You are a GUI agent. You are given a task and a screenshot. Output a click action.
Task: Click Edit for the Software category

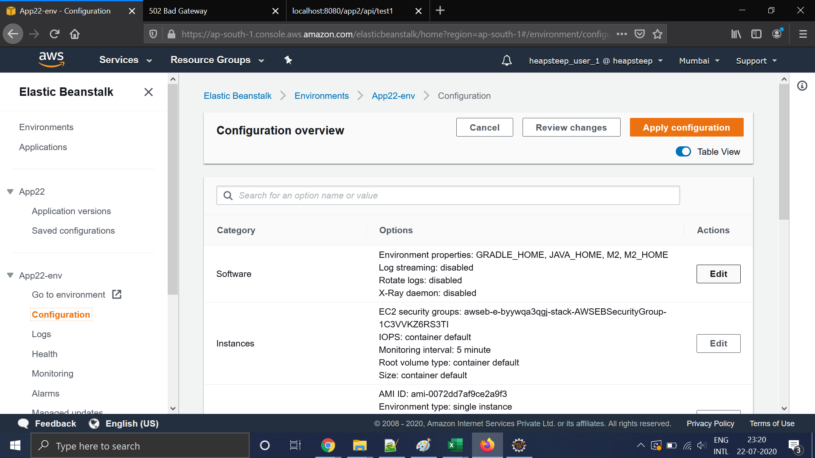click(718, 274)
